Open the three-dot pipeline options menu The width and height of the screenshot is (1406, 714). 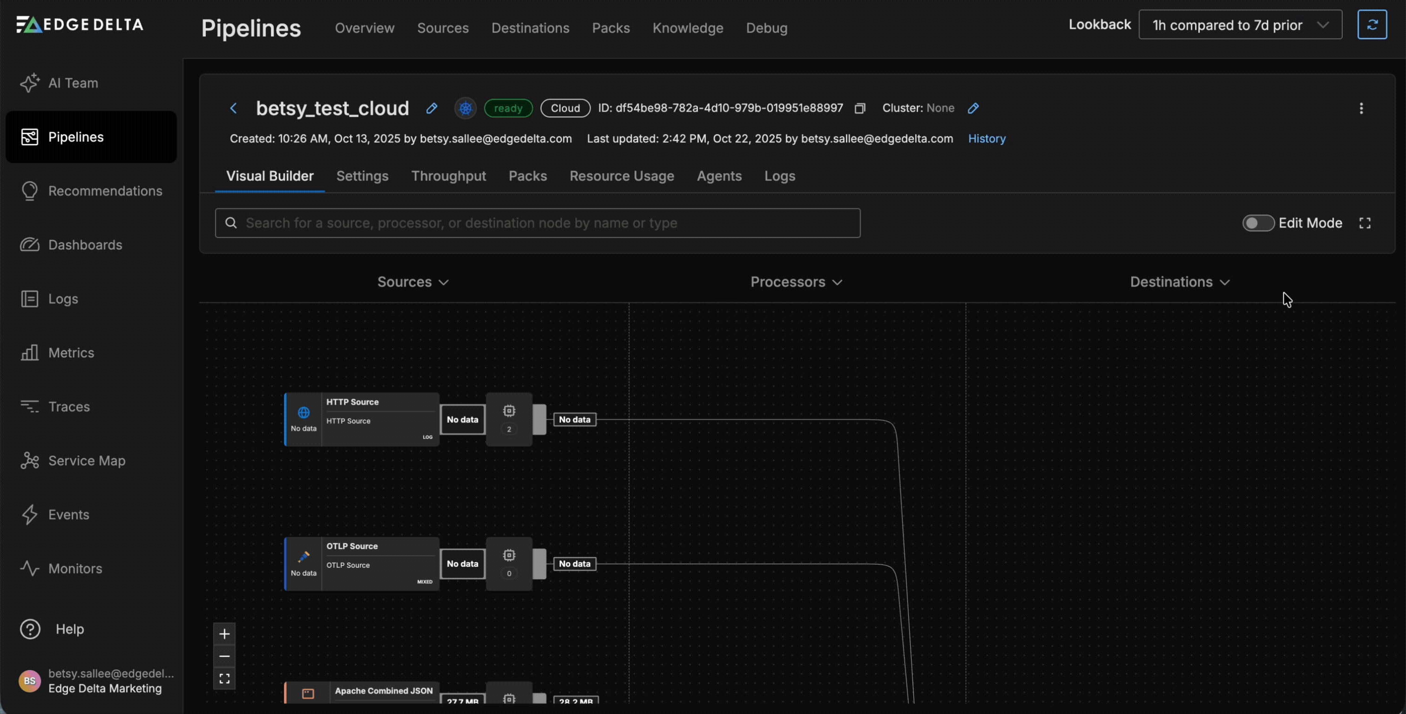(x=1361, y=108)
